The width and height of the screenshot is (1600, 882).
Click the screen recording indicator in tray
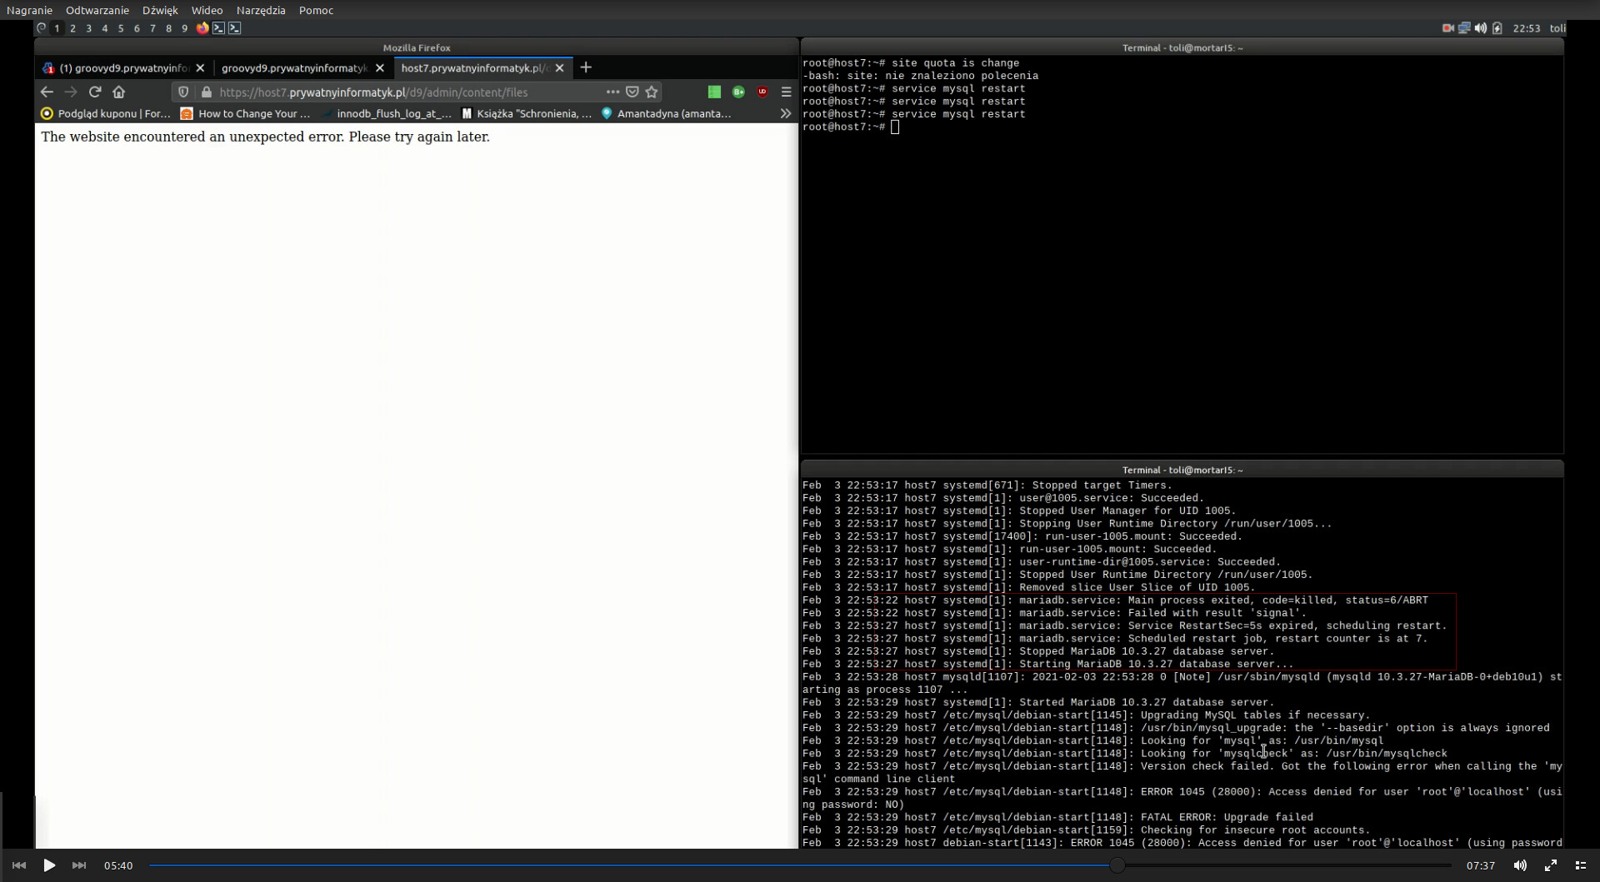(1448, 28)
